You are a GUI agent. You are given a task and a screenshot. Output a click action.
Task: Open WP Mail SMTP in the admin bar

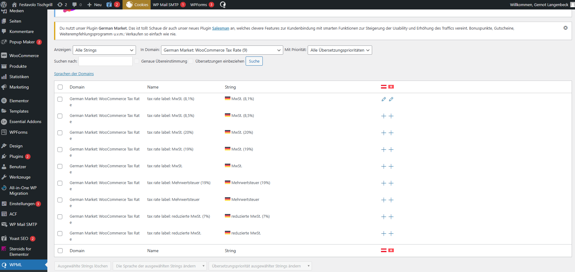(x=169, y=5)
